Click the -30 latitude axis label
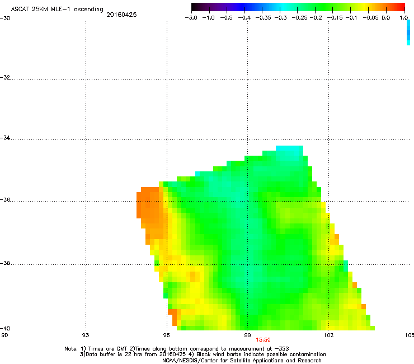This screenshot has height=364, width=414. pos(5,18)
